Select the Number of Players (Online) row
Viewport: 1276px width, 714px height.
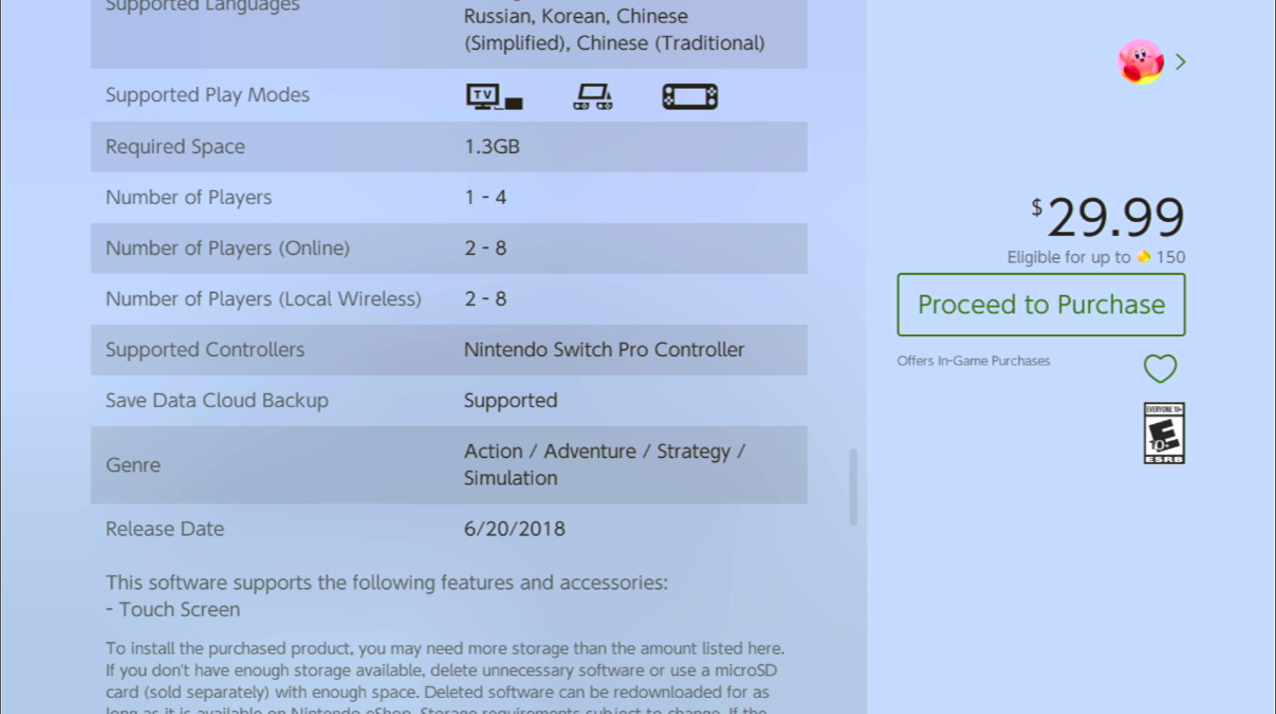[449, 248]
